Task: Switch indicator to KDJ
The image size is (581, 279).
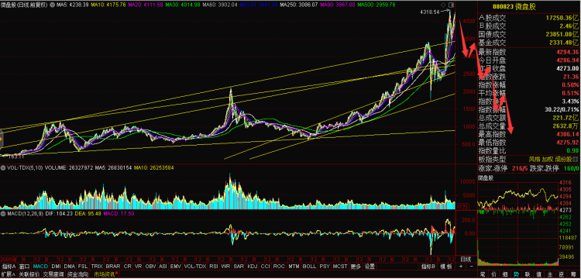Action: [252, 267]
